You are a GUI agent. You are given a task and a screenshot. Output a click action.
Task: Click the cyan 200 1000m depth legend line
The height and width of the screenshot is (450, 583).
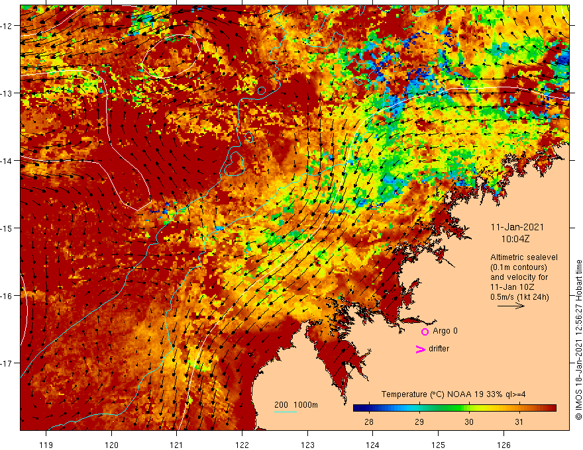(285, 412)
